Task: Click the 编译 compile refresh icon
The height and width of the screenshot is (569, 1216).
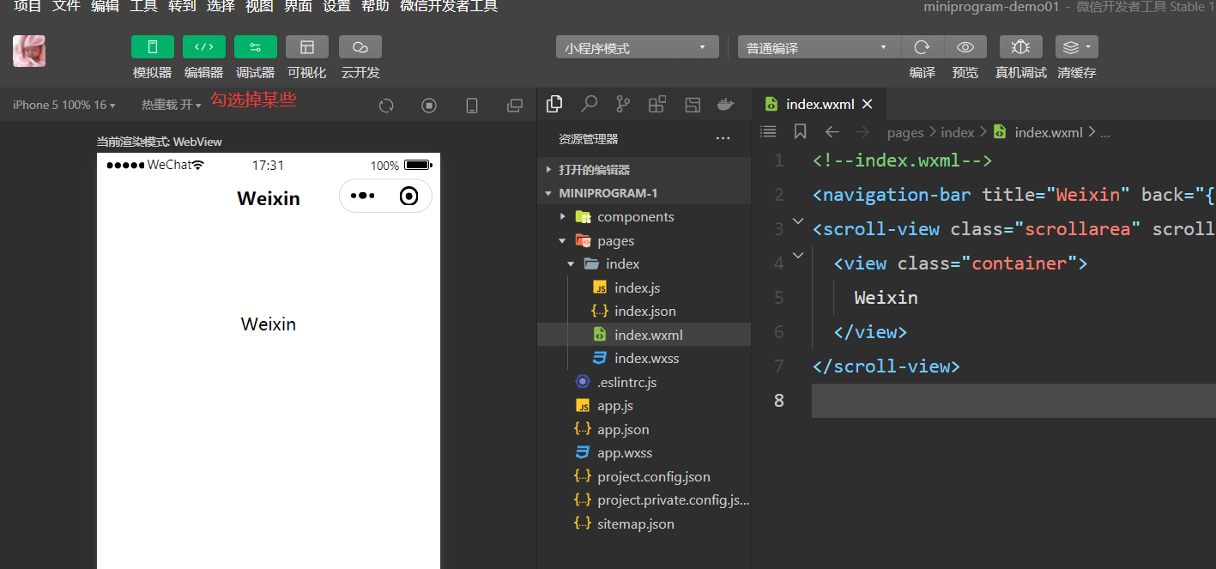Action: (923, 47)
